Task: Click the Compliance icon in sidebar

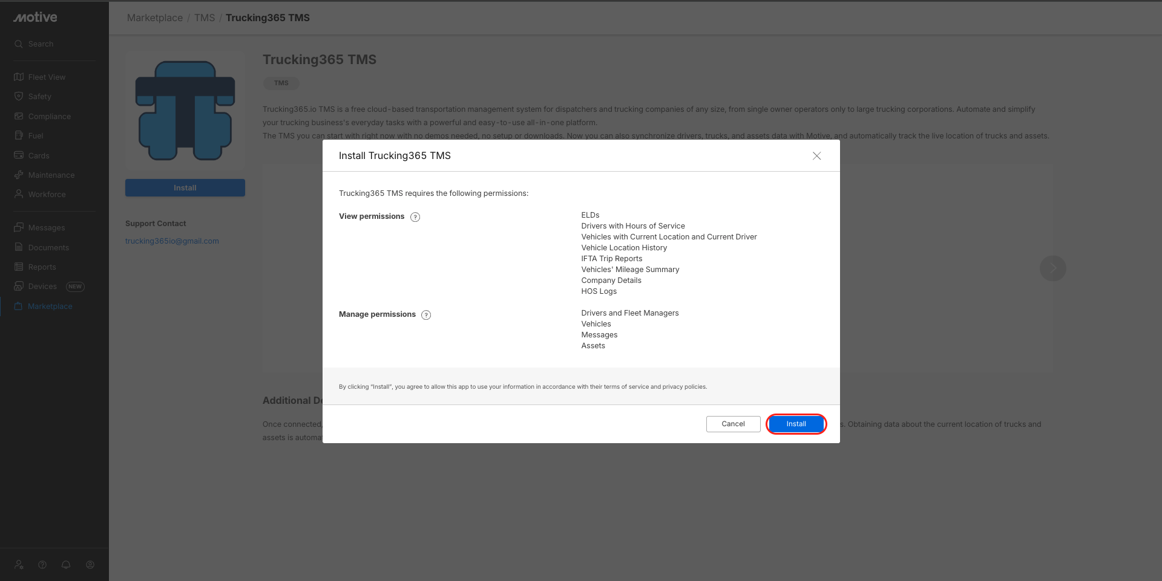Action: tap(19, 116)
